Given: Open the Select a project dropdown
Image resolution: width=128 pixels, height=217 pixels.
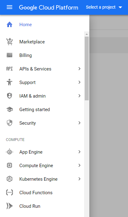Looking at the screenshot, I should coord(104,7).
